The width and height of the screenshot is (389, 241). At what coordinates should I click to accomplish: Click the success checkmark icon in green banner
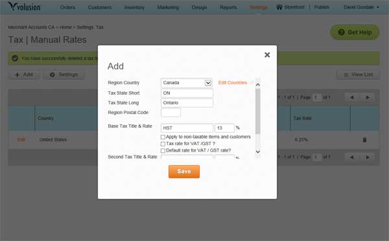[x=15, y=58]
